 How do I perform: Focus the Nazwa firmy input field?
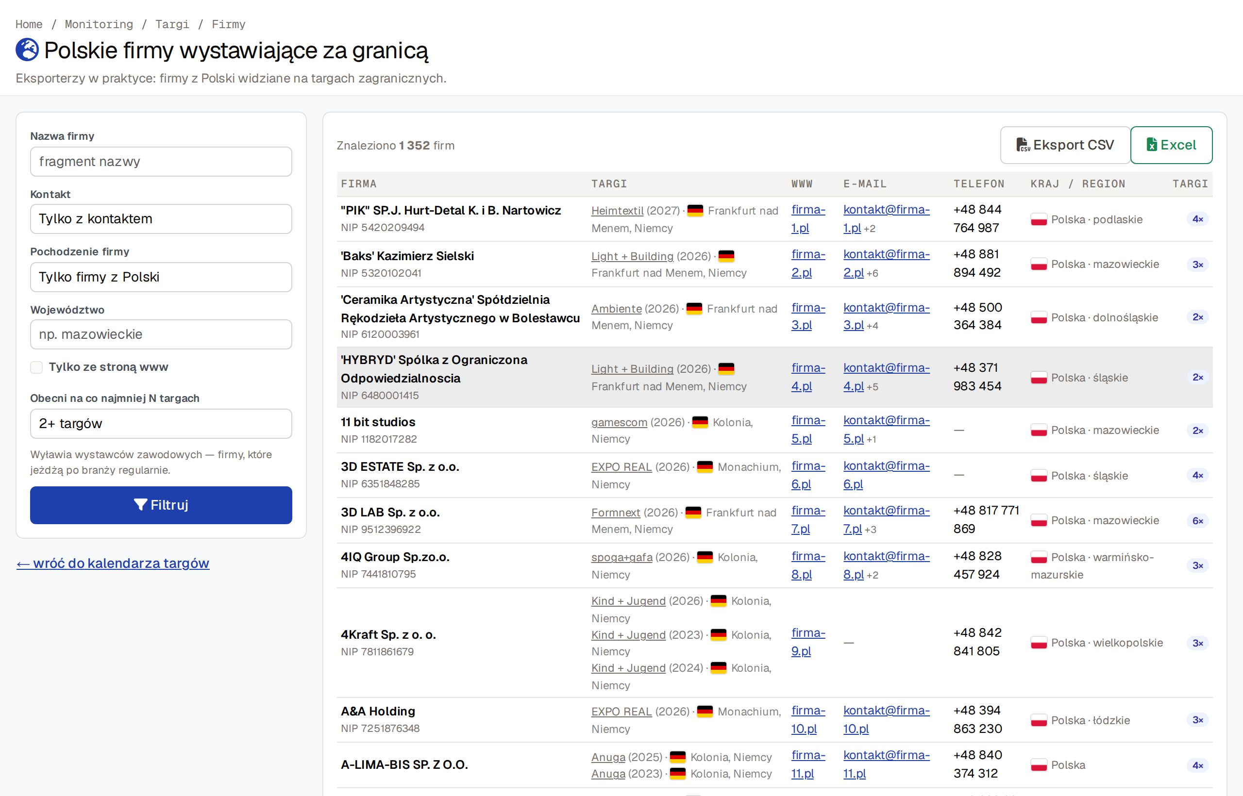tap(161, 162)
